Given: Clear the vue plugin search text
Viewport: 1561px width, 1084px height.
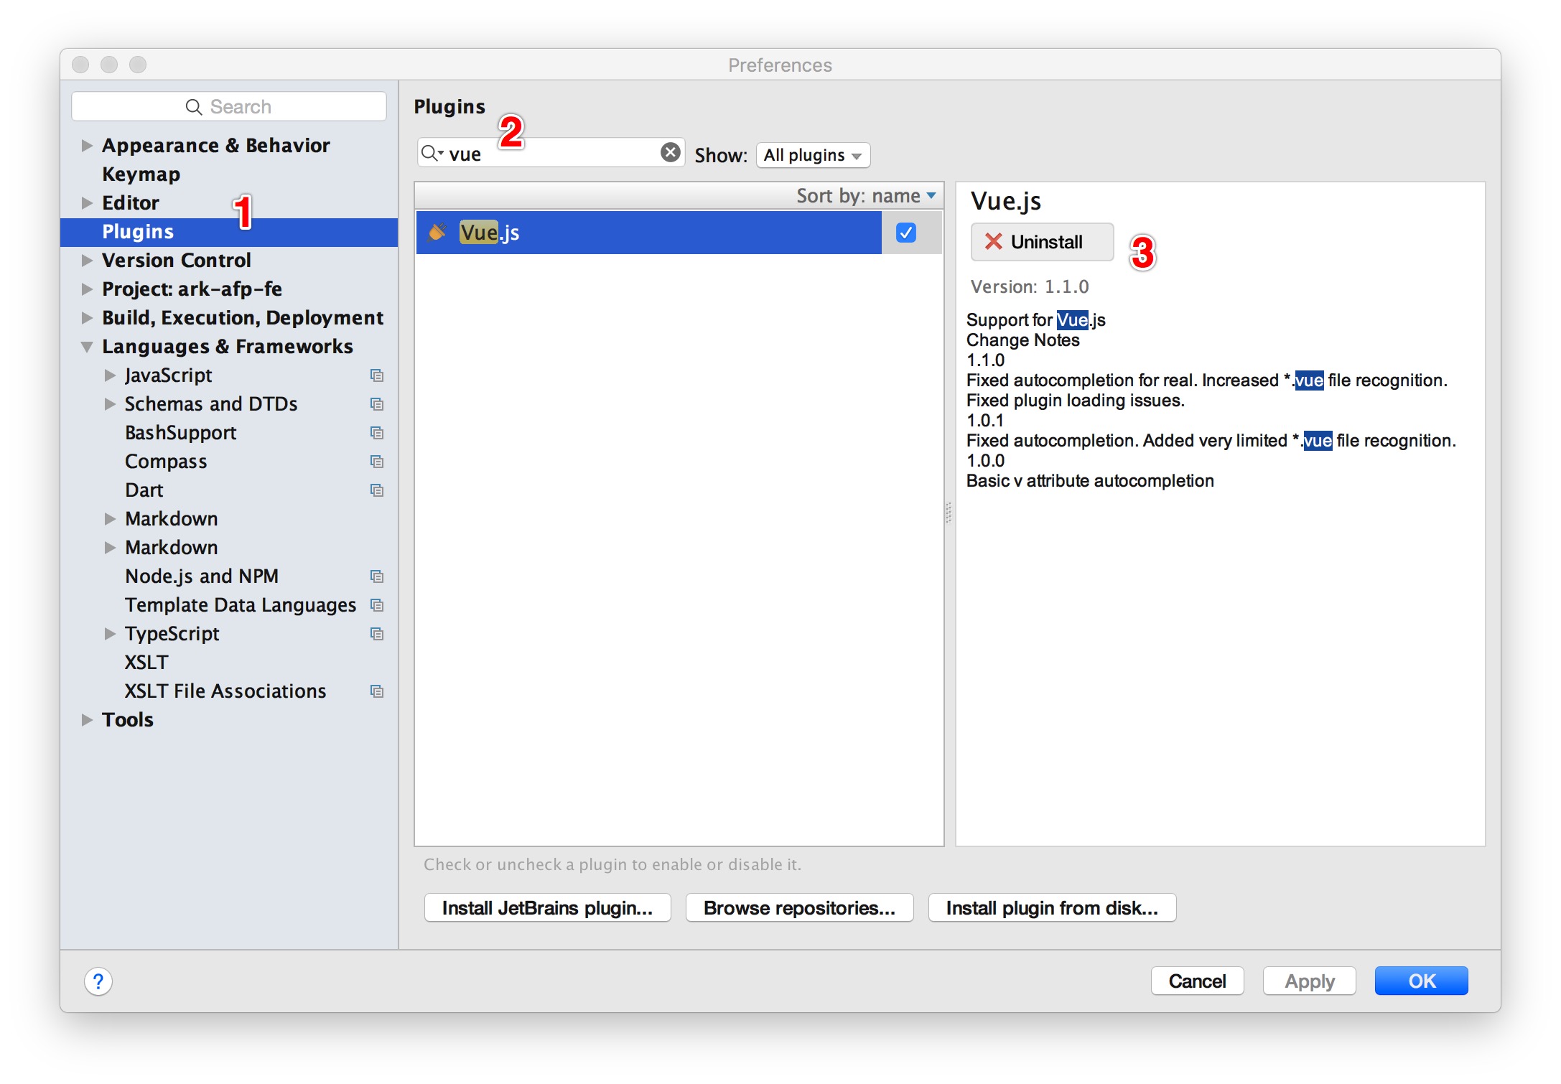Looking at the screenshot, I should [670, 152].
